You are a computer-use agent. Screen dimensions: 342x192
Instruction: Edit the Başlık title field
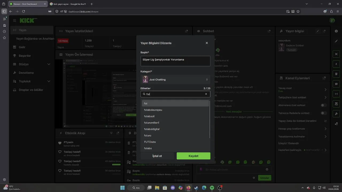(175, 61)
